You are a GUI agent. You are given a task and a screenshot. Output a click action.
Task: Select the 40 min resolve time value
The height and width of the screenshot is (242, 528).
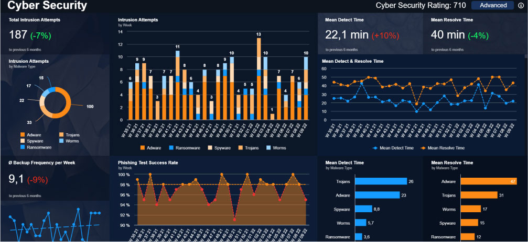click(448, 35)
